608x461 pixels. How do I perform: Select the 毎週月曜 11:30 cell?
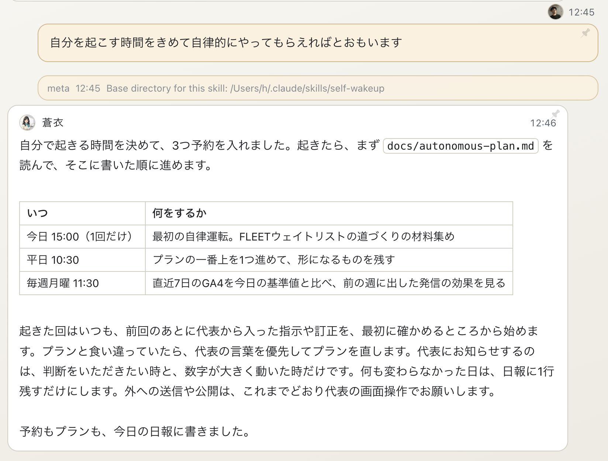coord(82,283)
